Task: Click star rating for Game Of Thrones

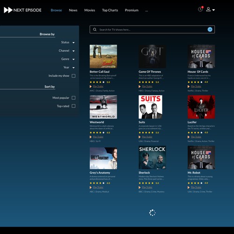Action: (146, 82)
